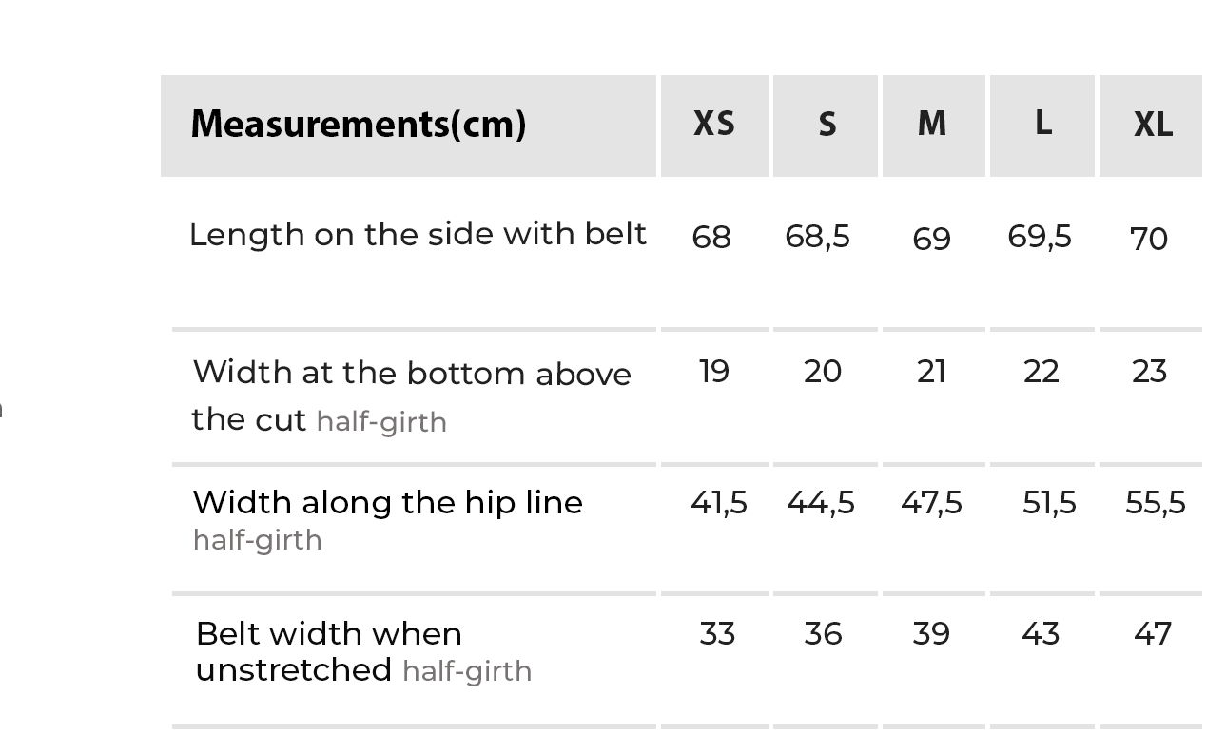Click the S bottom width value 20
Viewport: 1207px width, 734px height.
[x=823, y=371]
